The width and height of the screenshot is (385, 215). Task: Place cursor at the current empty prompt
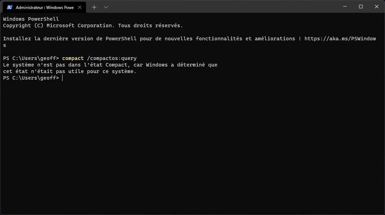click(x=62, y=78)
